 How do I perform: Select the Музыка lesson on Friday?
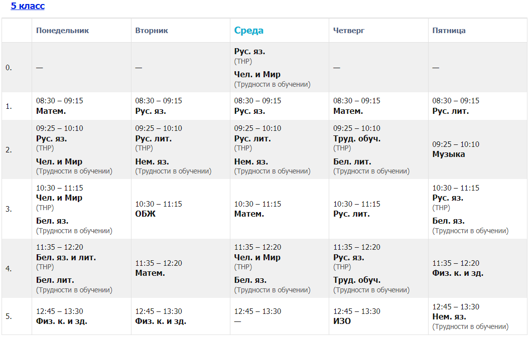[448, 154]
